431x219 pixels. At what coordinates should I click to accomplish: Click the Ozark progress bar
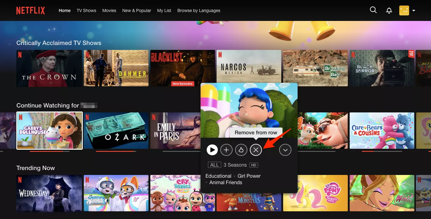point(116,151)
